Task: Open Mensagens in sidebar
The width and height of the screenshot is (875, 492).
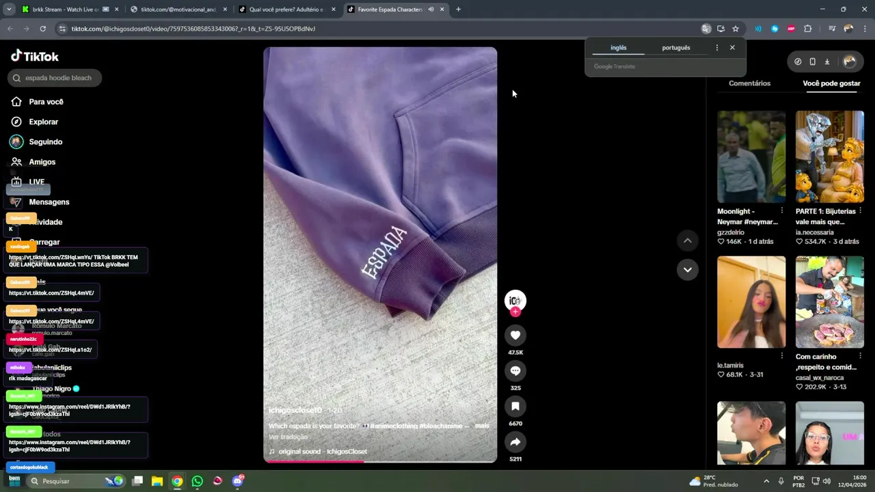Action: point(49,202)
